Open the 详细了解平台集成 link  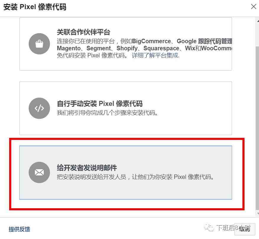point(156,55)
